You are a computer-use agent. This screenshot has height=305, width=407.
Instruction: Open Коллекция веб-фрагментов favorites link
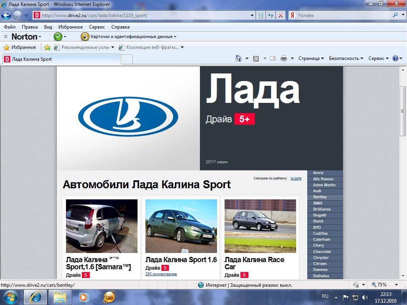coord(151,47)
